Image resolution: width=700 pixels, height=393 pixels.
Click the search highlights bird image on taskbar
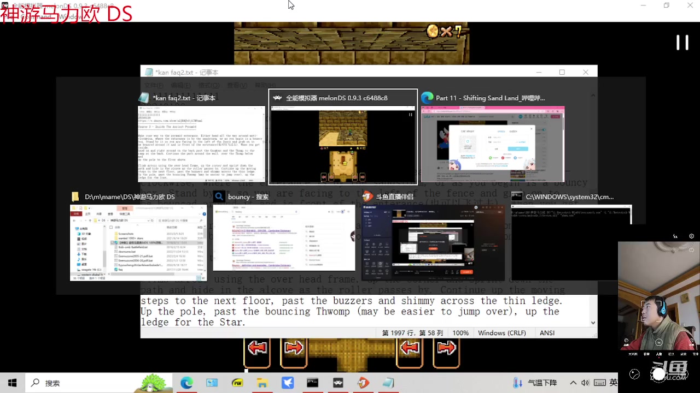pyautogui.click(x=152, y=383)
